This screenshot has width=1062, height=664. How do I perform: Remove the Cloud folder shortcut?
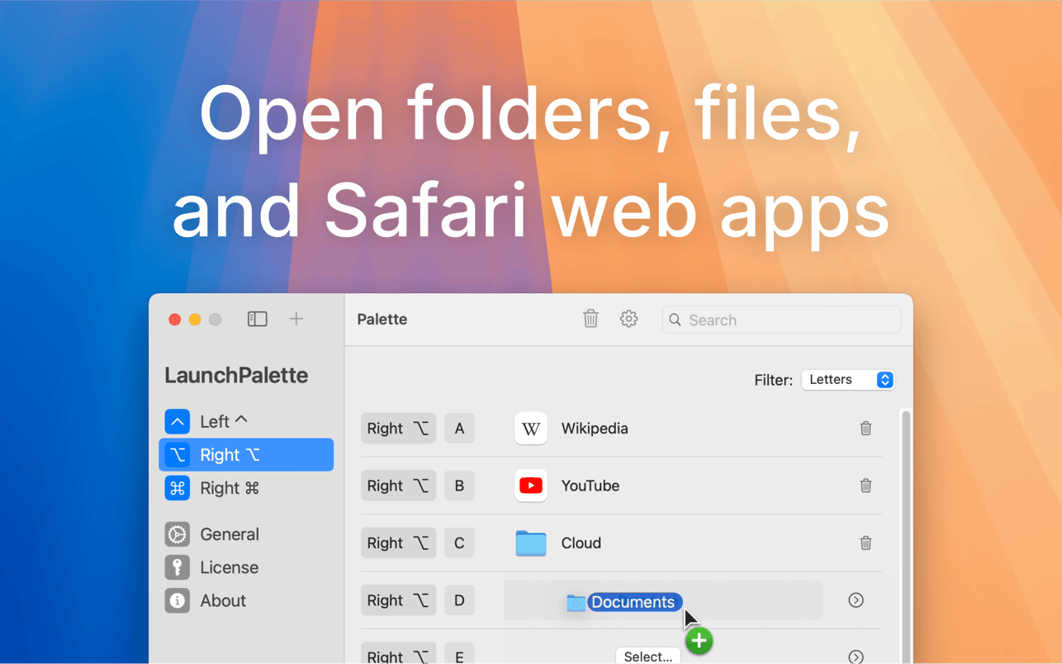click(x=865, y=543)
